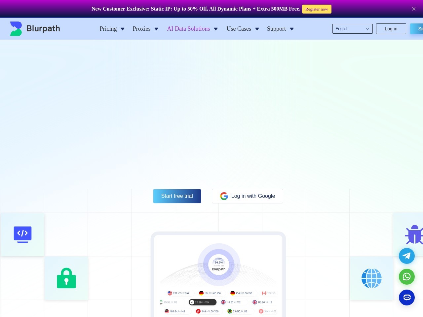Expand the Pricing dropdown arrow
The height and width of the screenshot is (317, 423).
click(123, 29)
